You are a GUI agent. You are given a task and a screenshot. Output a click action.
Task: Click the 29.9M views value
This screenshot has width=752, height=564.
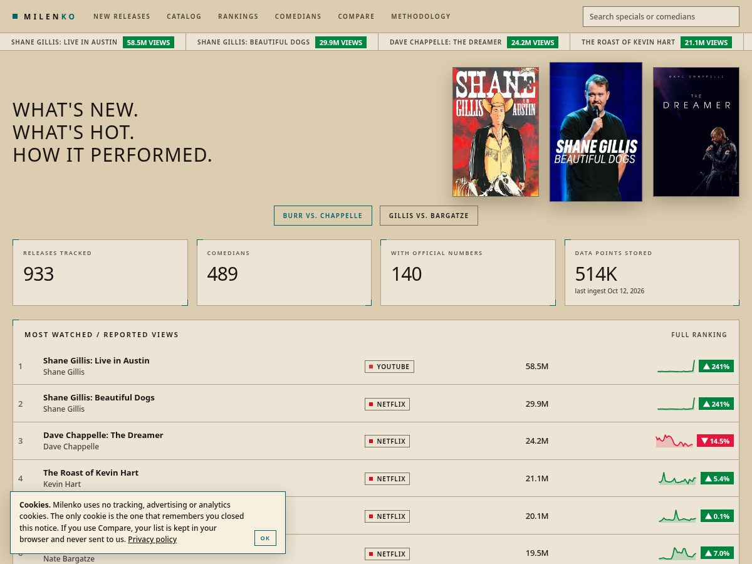point(537,404)
